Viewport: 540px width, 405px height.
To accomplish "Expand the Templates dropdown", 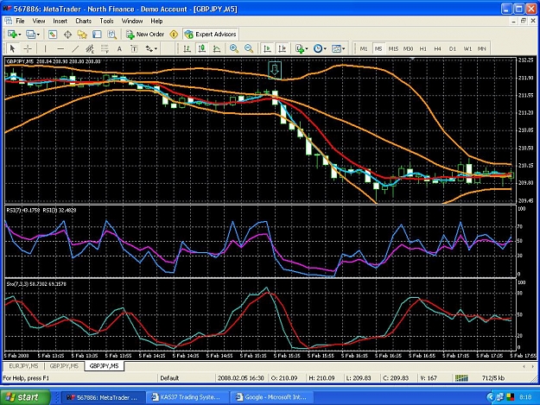I will pos(343,49).
